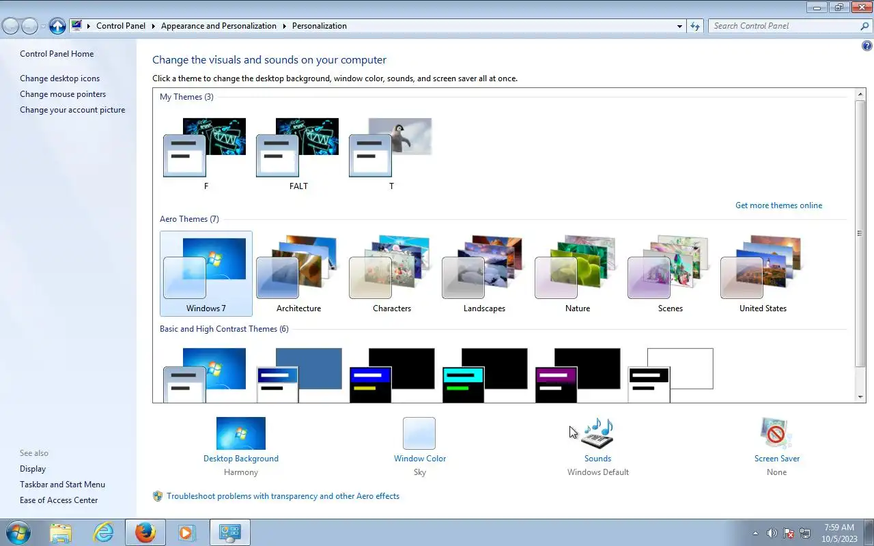The width and height of the screenshot is (874, 546).
Task: Choose the basic theme with Windows 7 wallpaper
Action: pyautogui.click(x=206, y=375)
